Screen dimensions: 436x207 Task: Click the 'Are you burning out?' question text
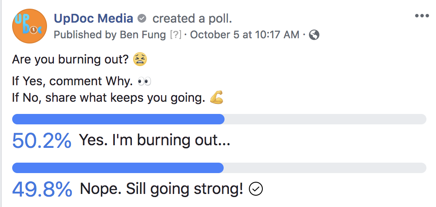coord(70,60)
